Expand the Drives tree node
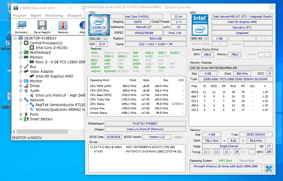283x181 pixels. point(21,86)
